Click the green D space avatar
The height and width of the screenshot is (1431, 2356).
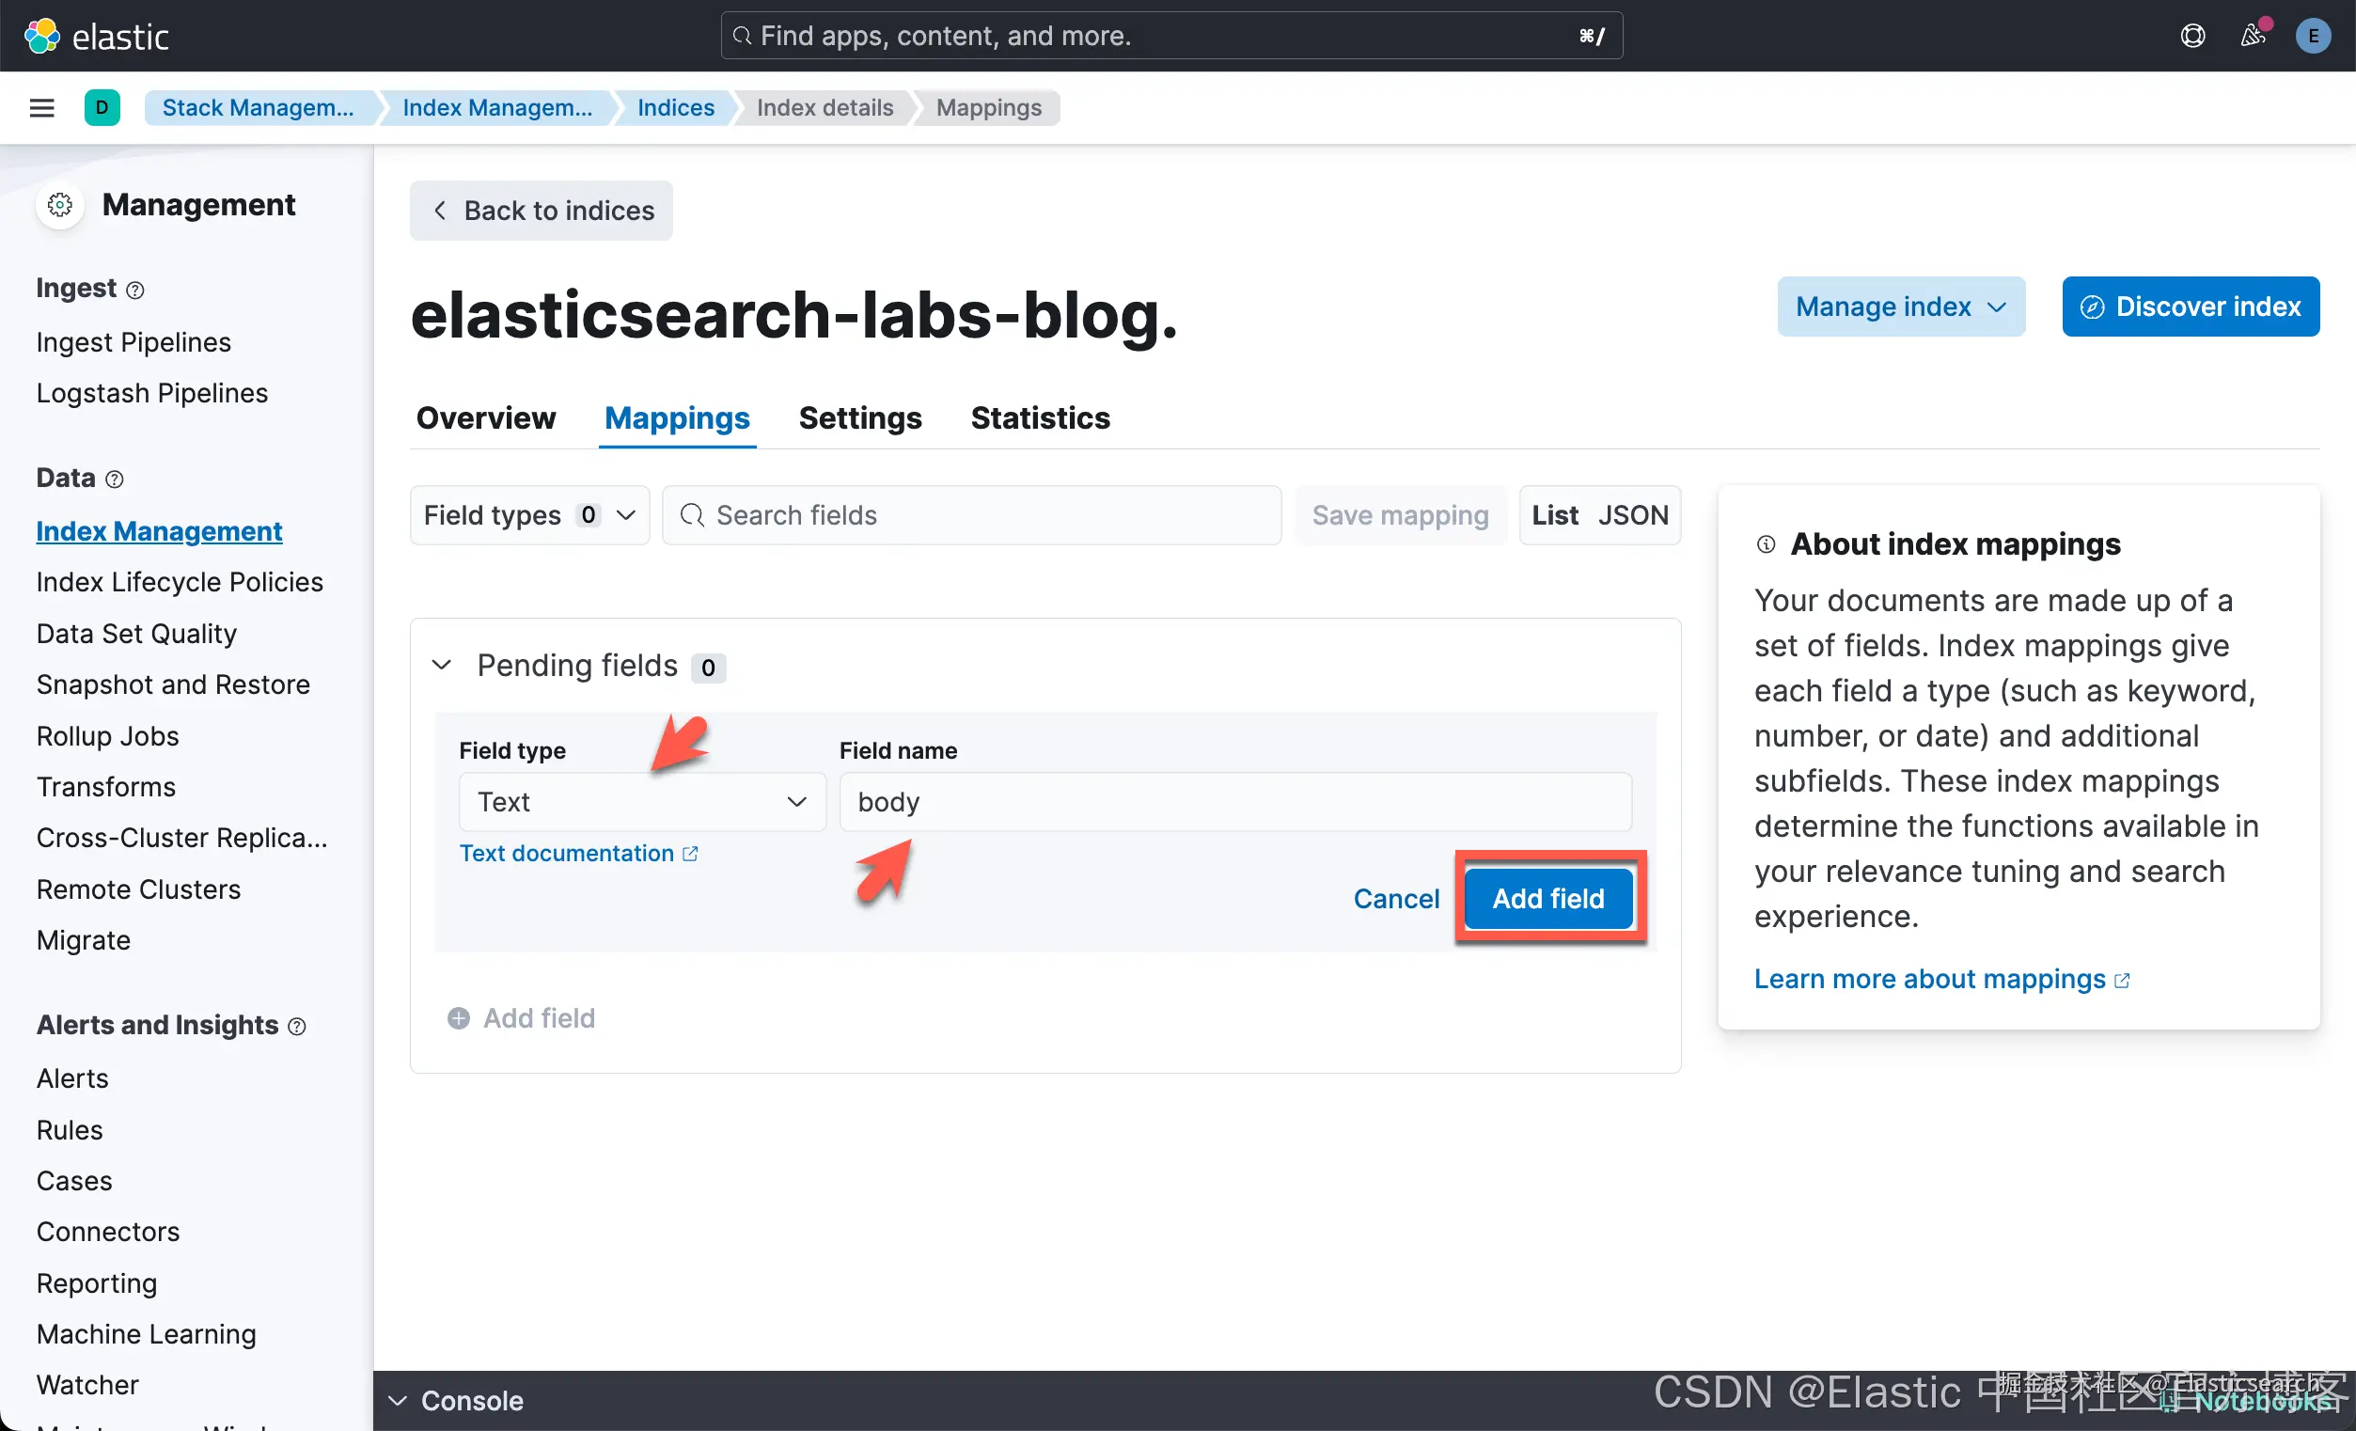pyautogui.click(x=102, y=107)
